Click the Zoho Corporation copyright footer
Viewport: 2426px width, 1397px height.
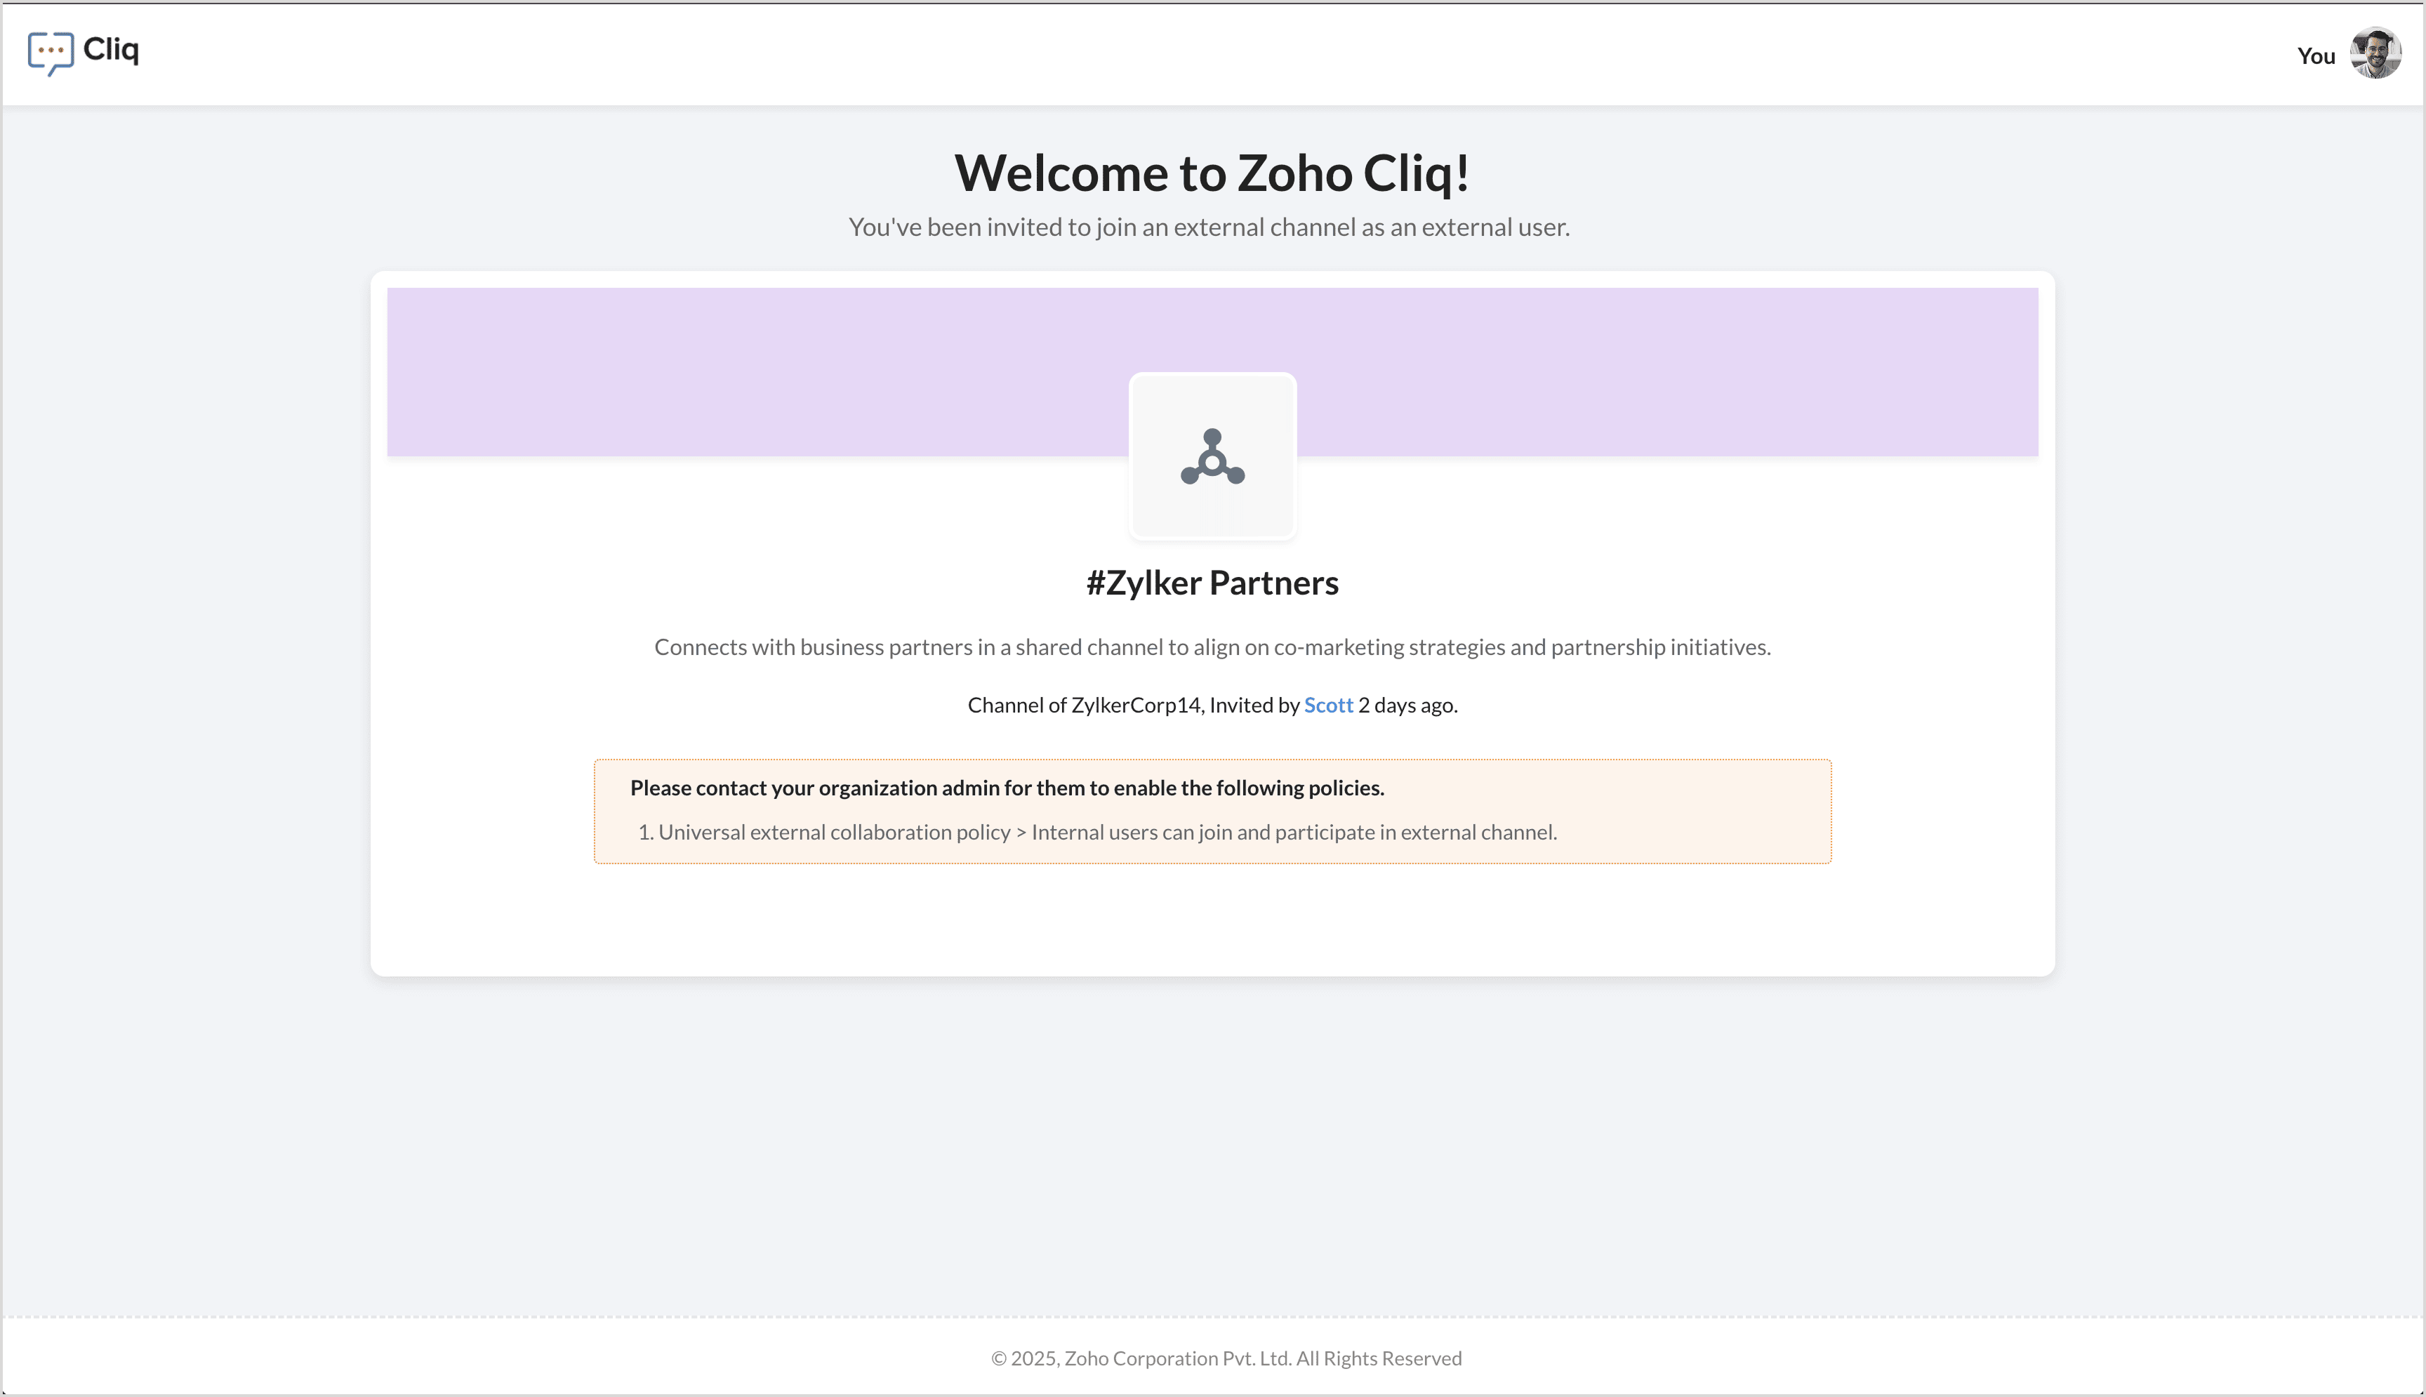[1226, 1358]
